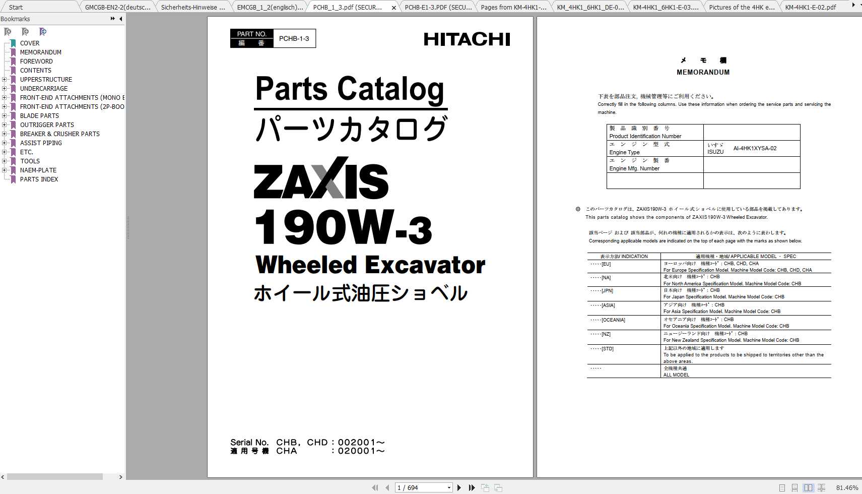Expand the UPPERSTRUCTURE bookmark node

click(5, 79)
